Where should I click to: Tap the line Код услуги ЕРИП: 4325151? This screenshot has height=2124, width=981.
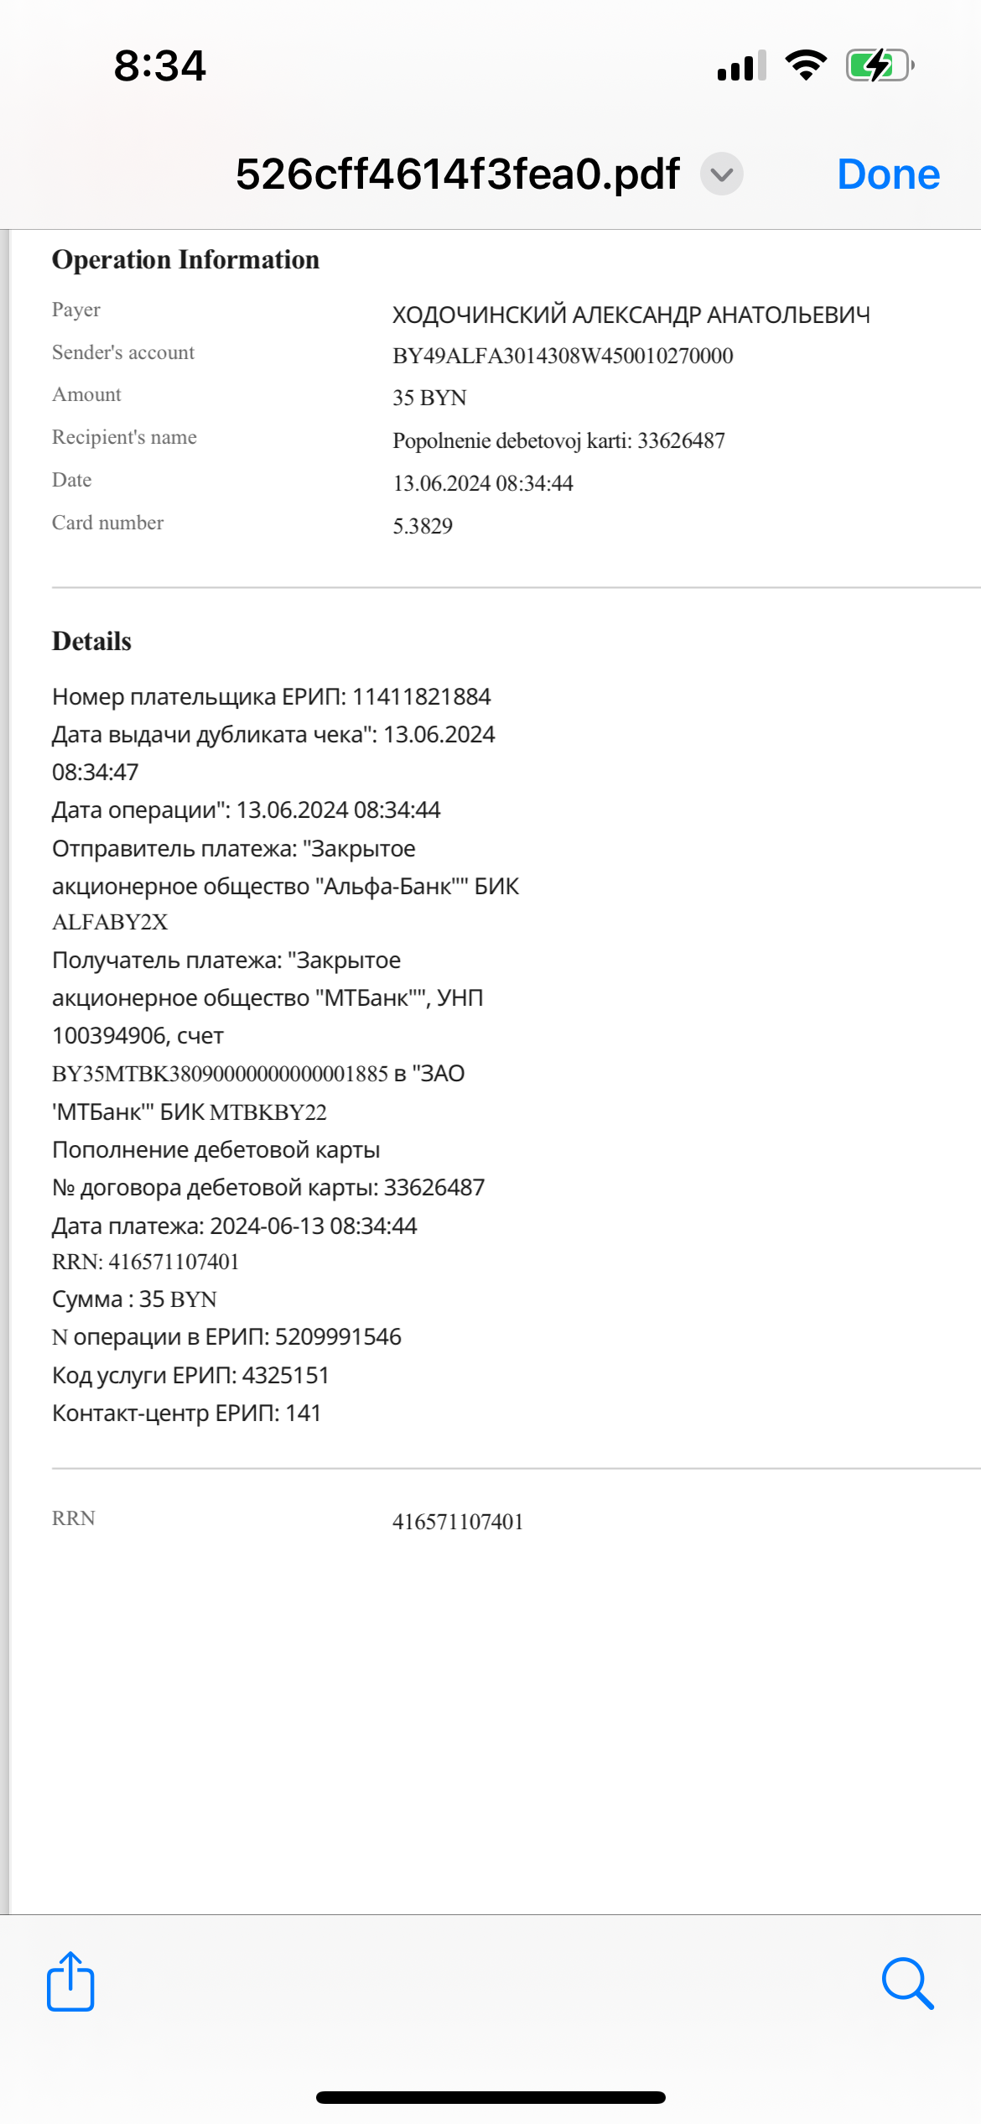click(190, 1376)
